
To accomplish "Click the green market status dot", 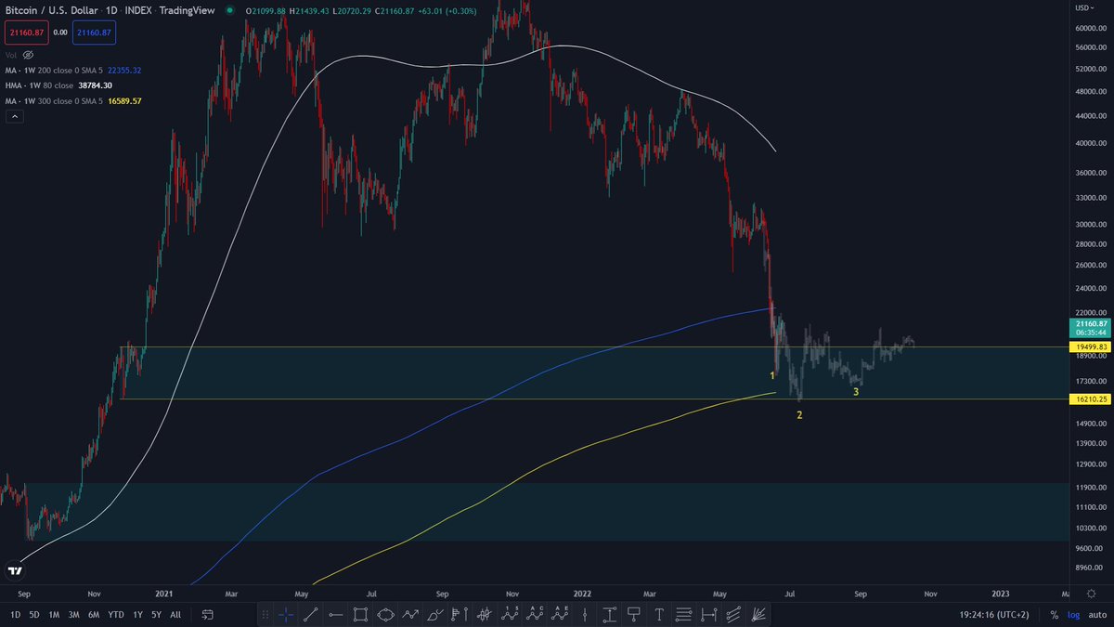I will click(x=230, y=10).
